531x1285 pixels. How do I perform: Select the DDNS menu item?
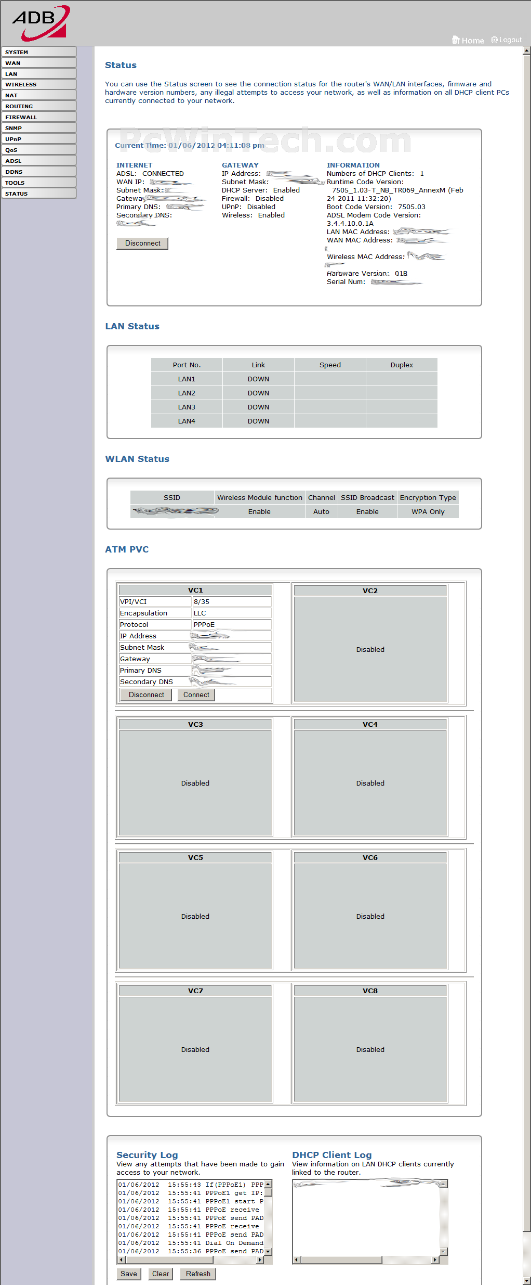click(x=39, y=172)
